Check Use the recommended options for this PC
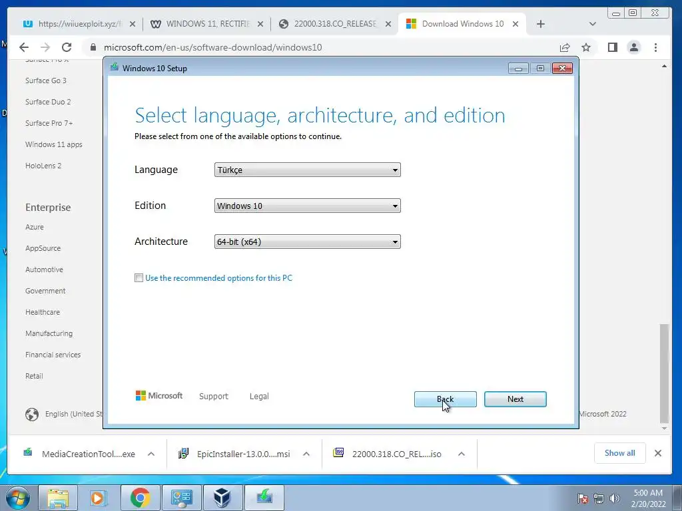The height and width of the screenshot is (511, 682). tap(139, 278)
